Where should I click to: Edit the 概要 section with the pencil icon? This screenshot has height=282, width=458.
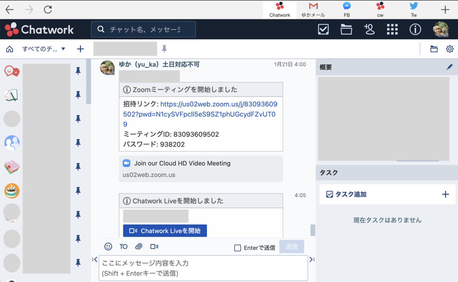coord(450,67)
